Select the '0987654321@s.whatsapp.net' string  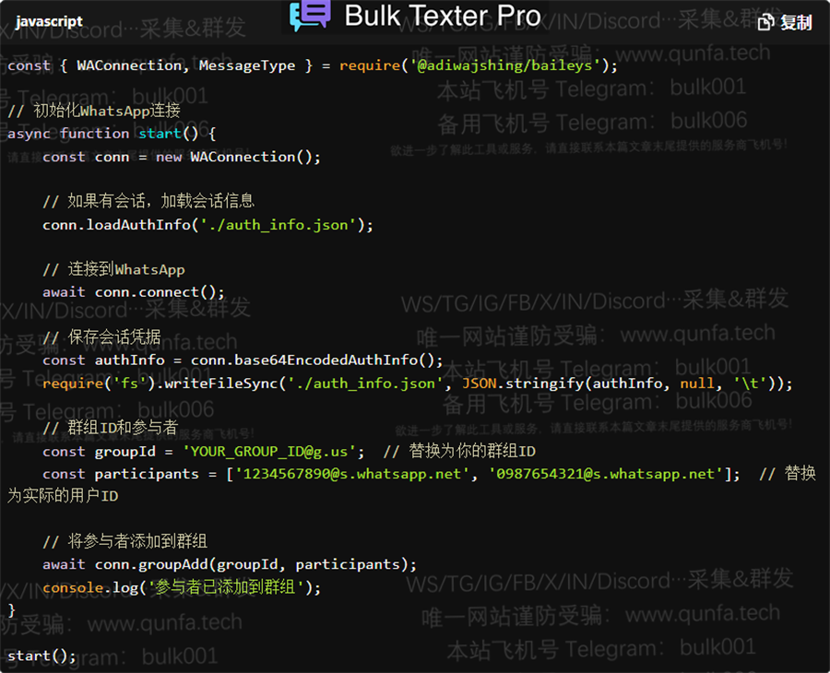point(605,474)
